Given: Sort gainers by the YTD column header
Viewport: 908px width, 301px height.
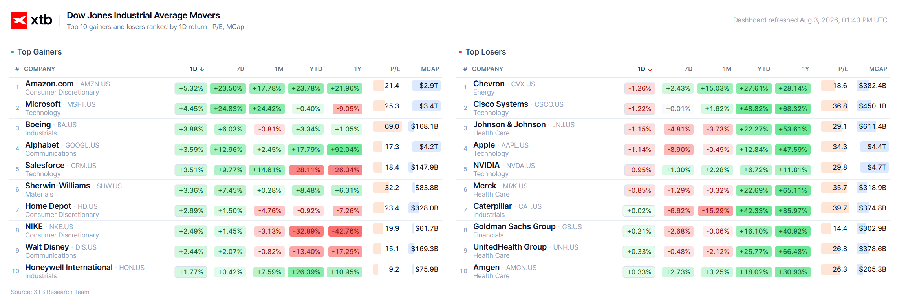Looking at the screenshot, I should pyautogui.click(x=316, y=69).
